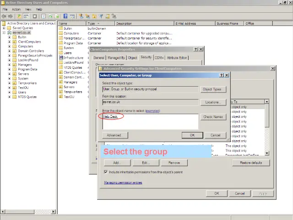This screenshot has width=293, height=220.
Task: Click the permissions list scroll up arrow
Action: coord(267,102)
